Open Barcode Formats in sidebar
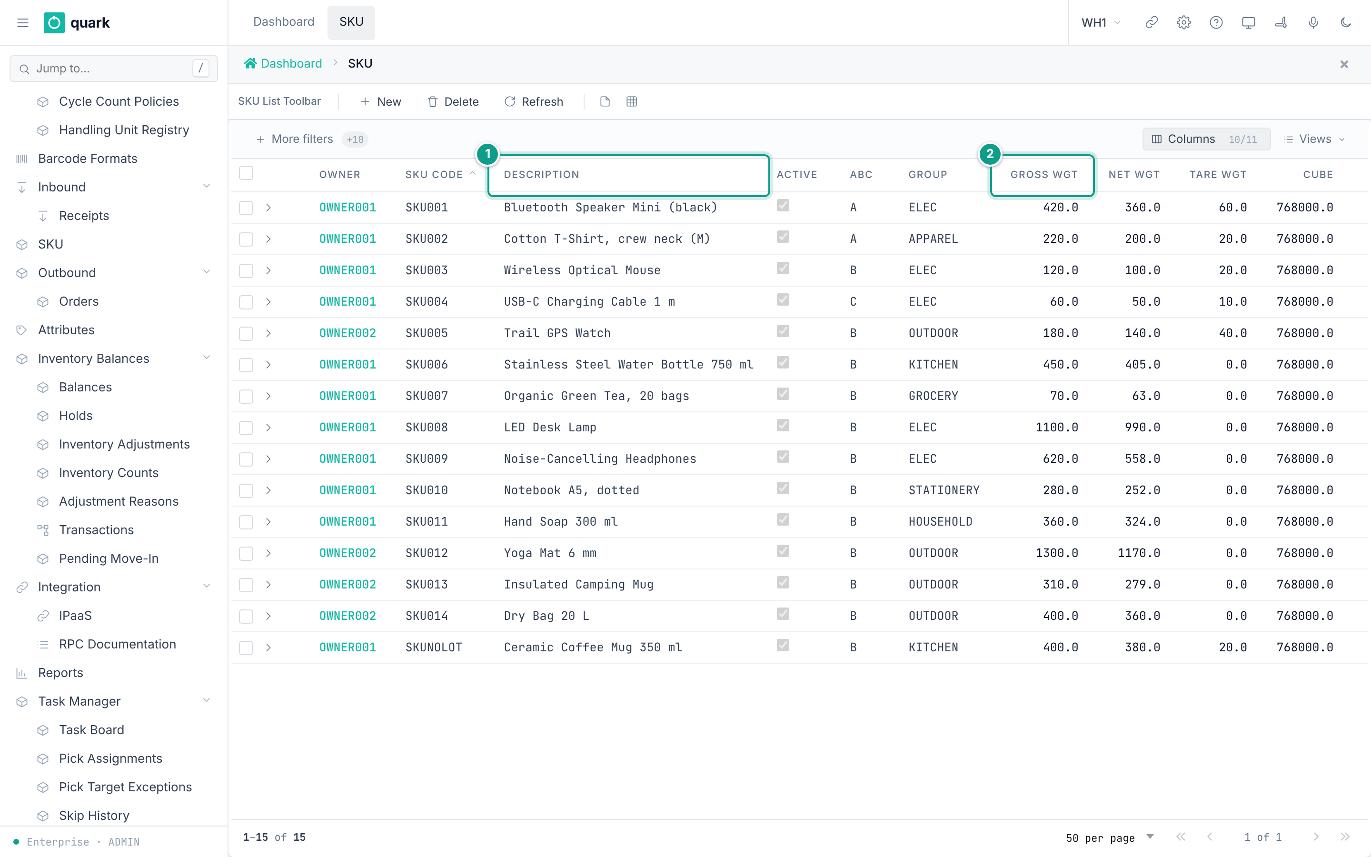The width and height of the screenshot is (1371, 857). 87,158
